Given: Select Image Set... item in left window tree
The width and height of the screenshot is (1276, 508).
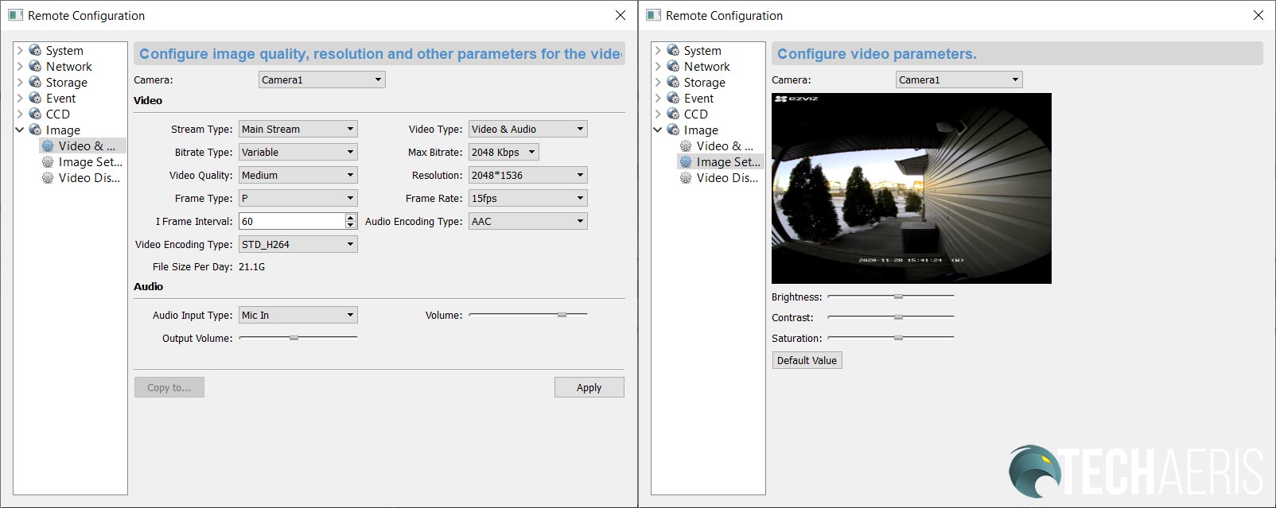Looking at the screenshot, I should (x=90, y=161).
